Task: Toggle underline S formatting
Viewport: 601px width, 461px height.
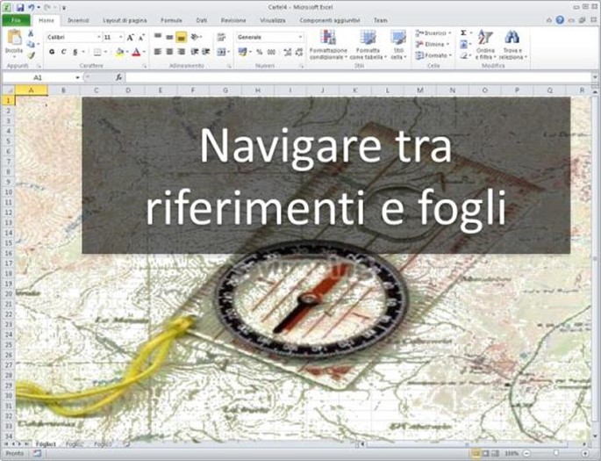Action: pyautogui.click(x=75, y=52)
